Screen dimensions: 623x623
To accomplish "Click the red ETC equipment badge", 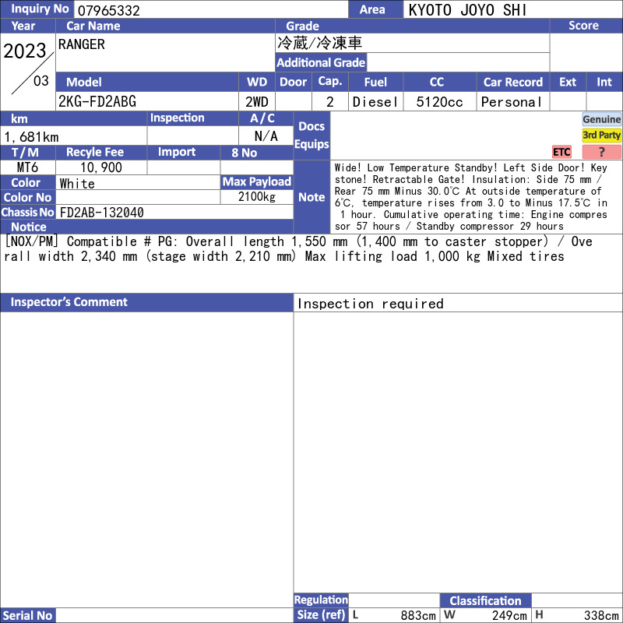I will tap(561, 152).
